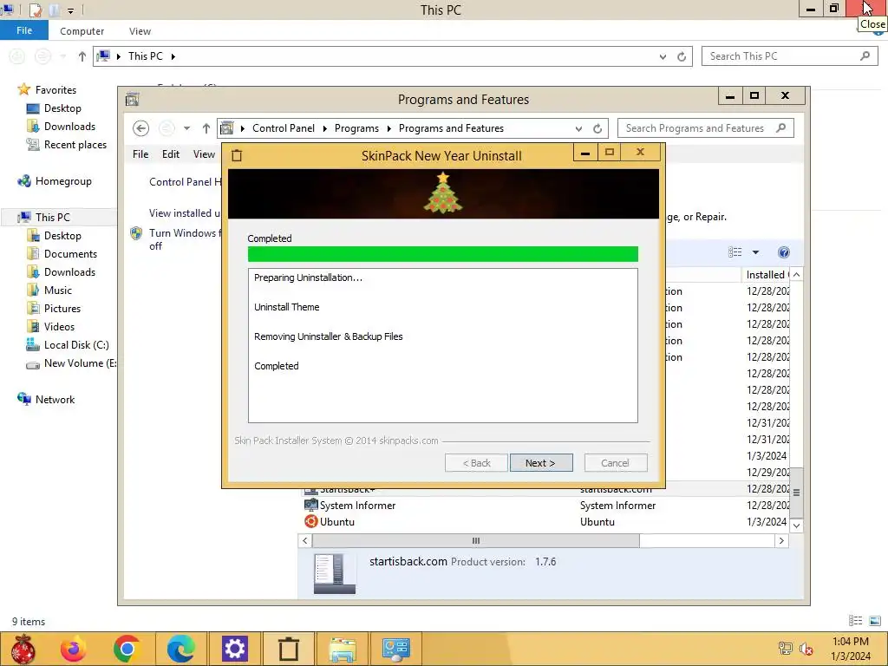Select Videos folder under This PC
The width and height of the screenshot is (888, 666).
(x=59, y=326)
